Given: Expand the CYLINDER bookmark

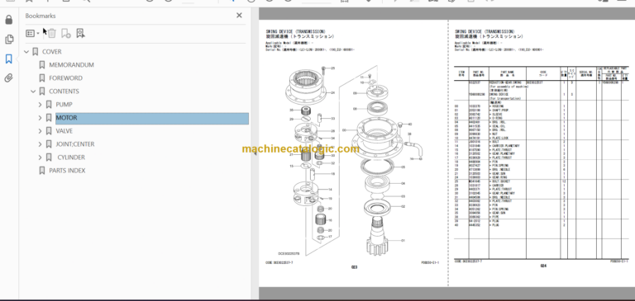Looking at the screenshot, I should pyautogui.click(x=40, y=158).
